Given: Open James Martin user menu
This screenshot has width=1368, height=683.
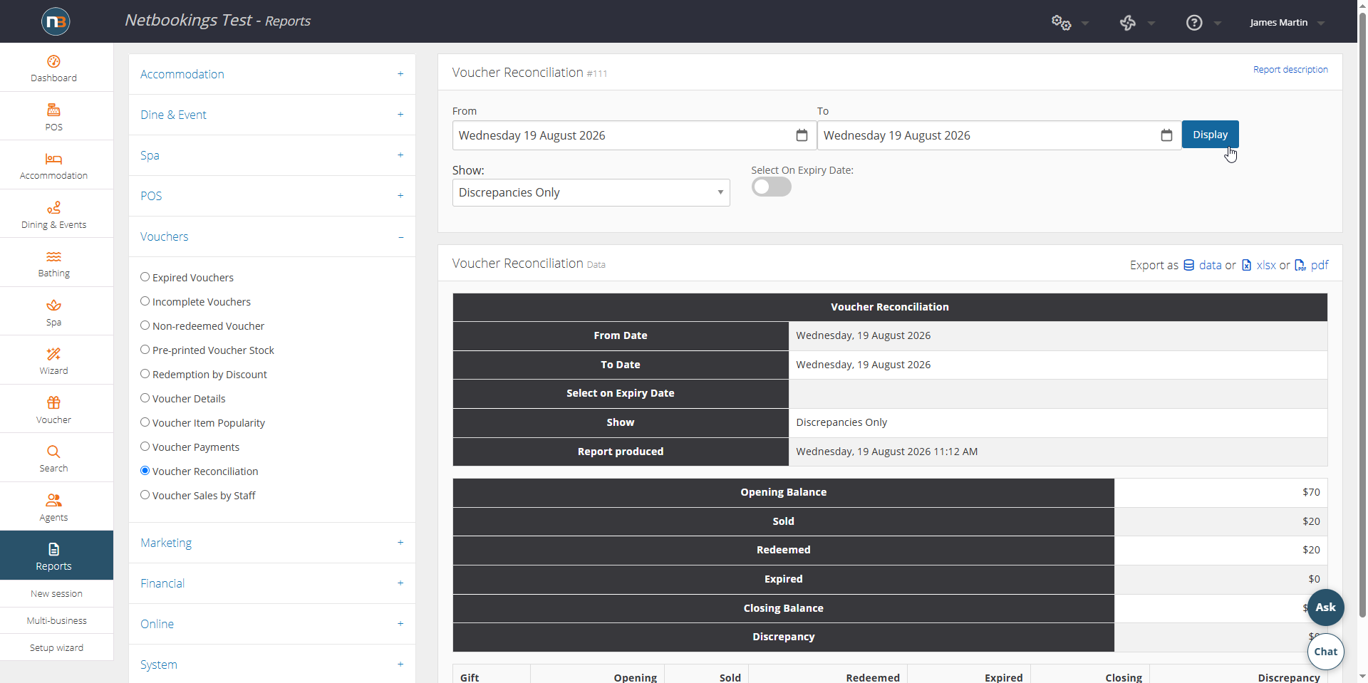Looking at the screenshot, I should click(1287, 23).
